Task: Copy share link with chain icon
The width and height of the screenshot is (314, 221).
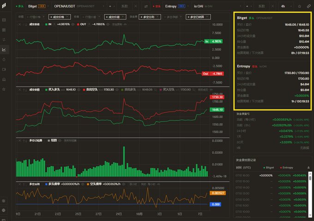Action: click(x=309, y=6)
